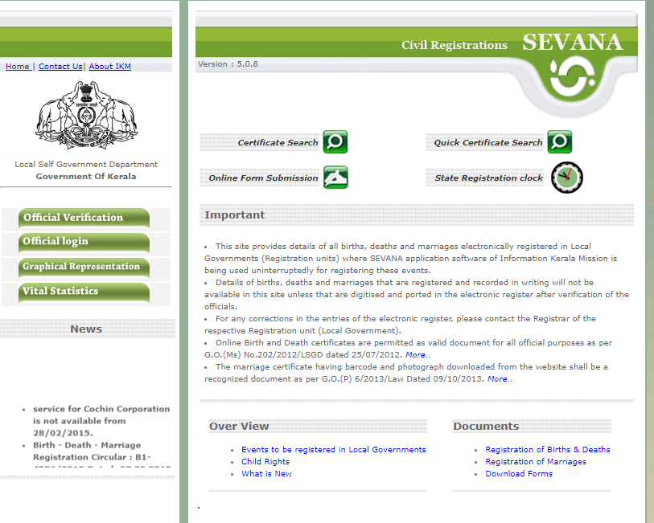
Task: Select the Official login menu button
Action: 84,243
